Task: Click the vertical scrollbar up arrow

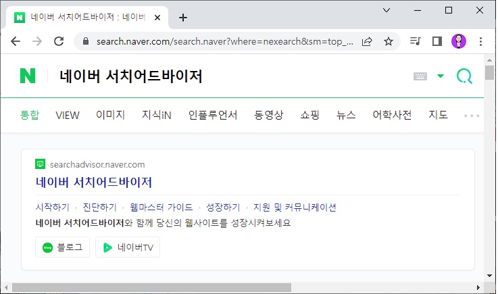Action: (489, 60)
